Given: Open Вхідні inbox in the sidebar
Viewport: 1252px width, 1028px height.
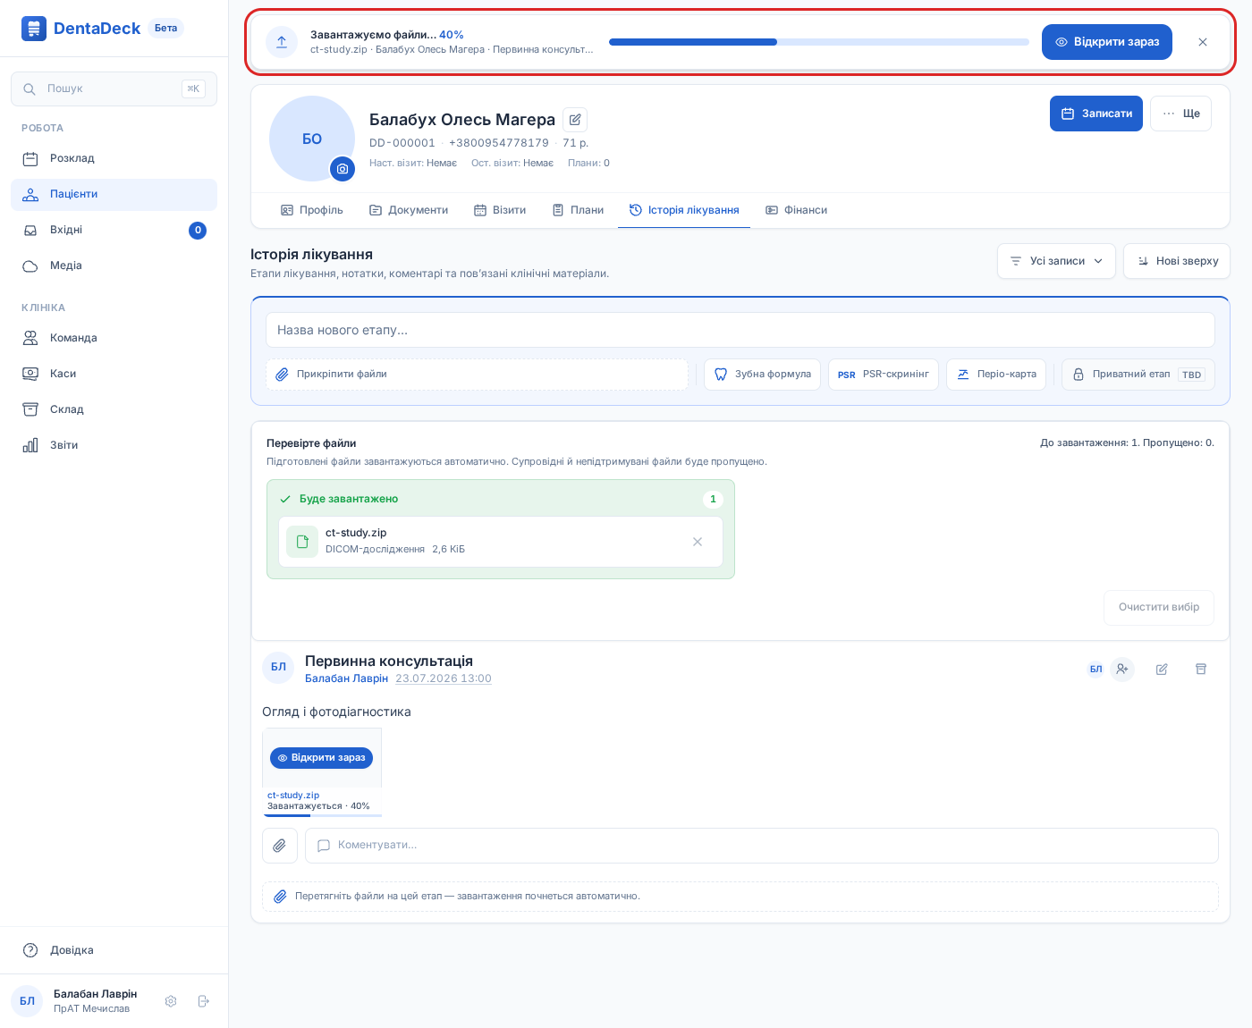Looking at the screenshot, I should [x=114, y=230].
